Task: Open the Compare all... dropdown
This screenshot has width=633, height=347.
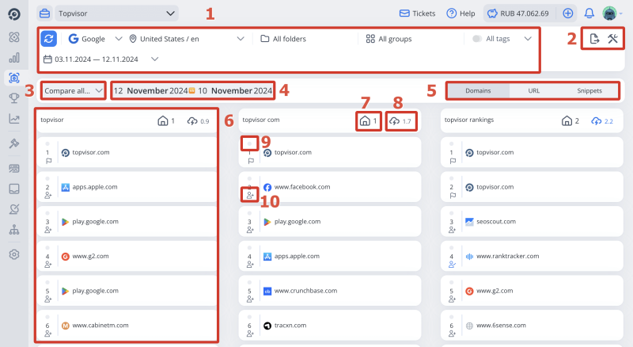Action: tap(74, 90)
